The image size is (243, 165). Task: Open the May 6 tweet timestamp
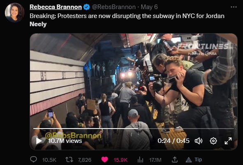(x=149, y=7)
